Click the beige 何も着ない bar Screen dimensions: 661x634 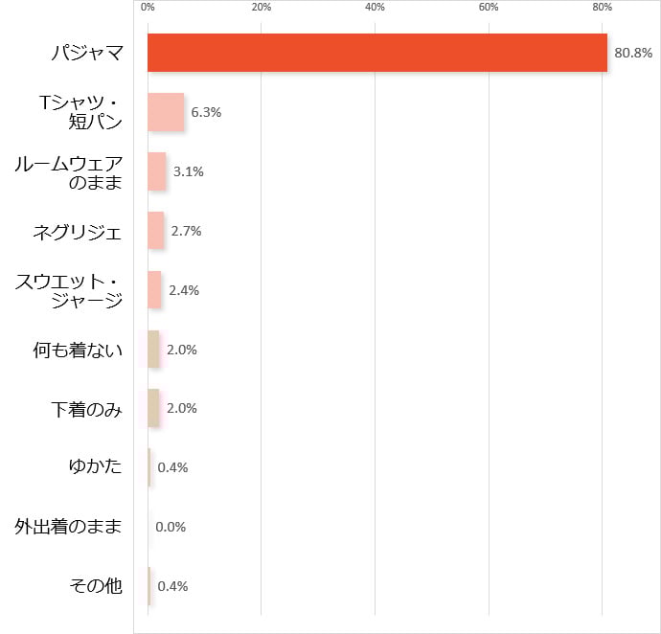(x=153, y=350)
